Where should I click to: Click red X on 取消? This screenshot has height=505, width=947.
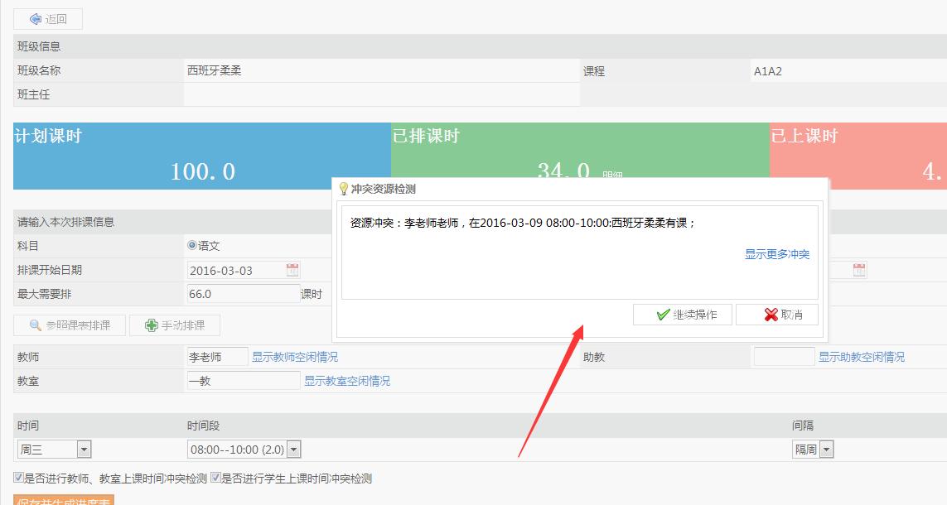click(x=771, y=315)
